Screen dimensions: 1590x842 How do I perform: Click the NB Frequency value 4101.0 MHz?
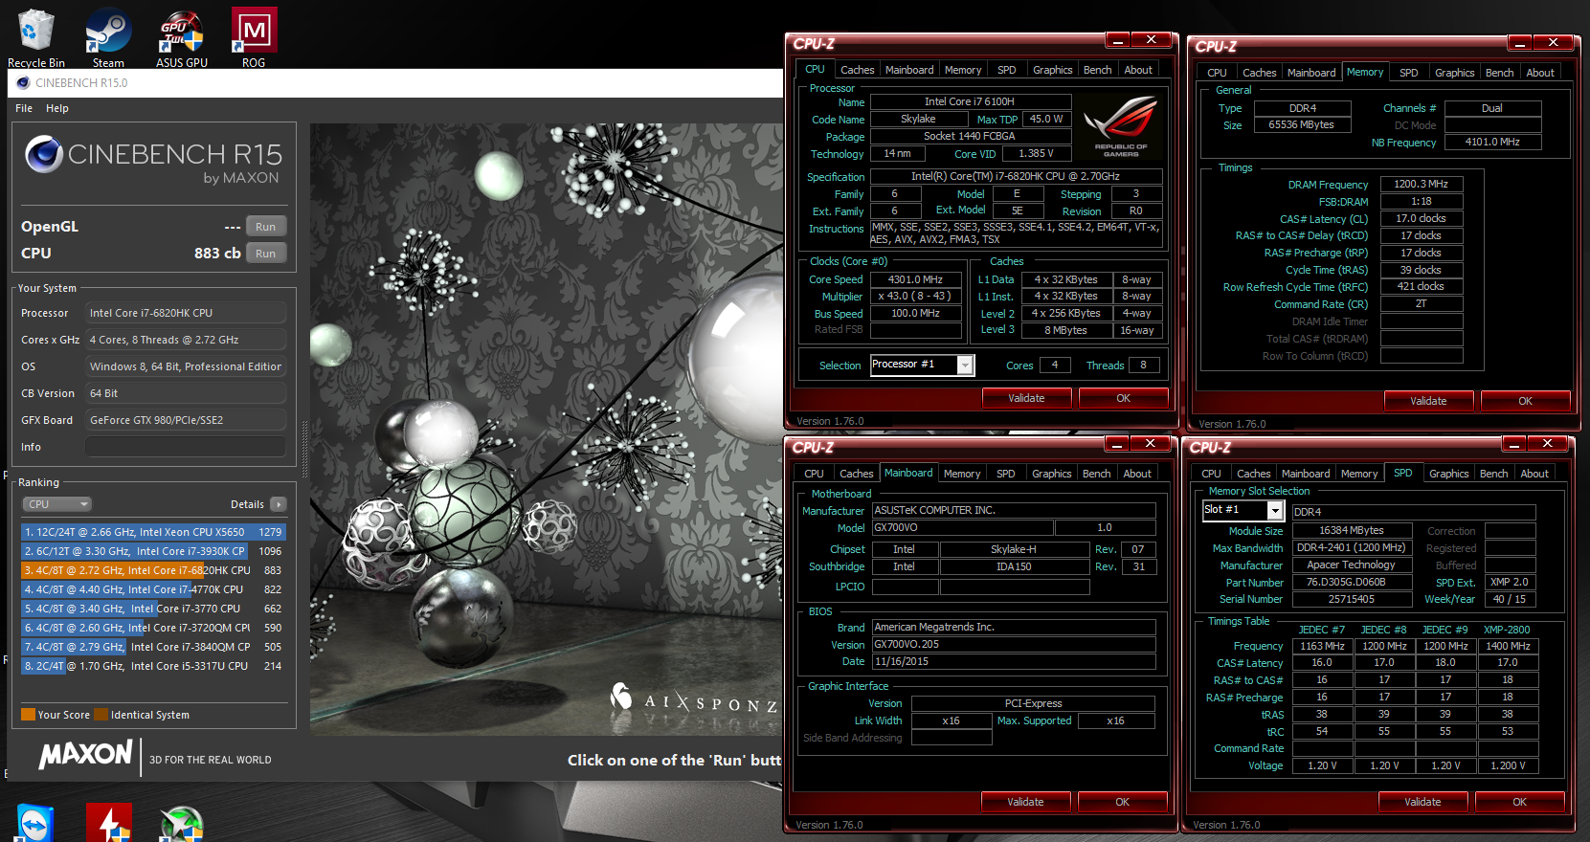tap(1493, 142)
